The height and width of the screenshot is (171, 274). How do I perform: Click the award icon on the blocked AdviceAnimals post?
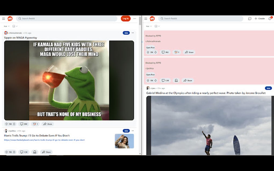(x=176, y=52)
